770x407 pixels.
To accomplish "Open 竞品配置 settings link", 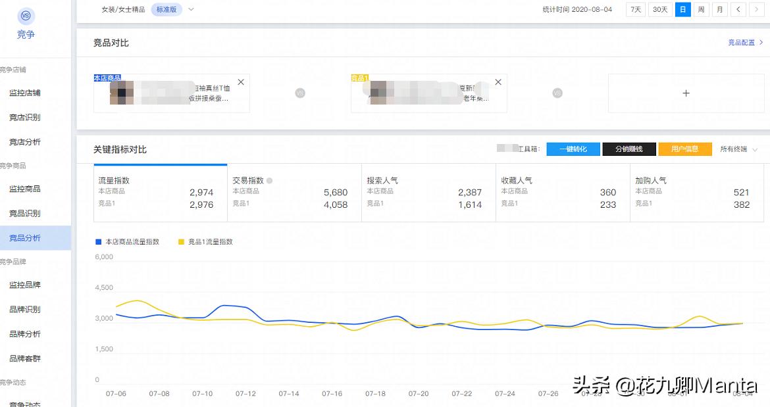I will pos(742,41).
